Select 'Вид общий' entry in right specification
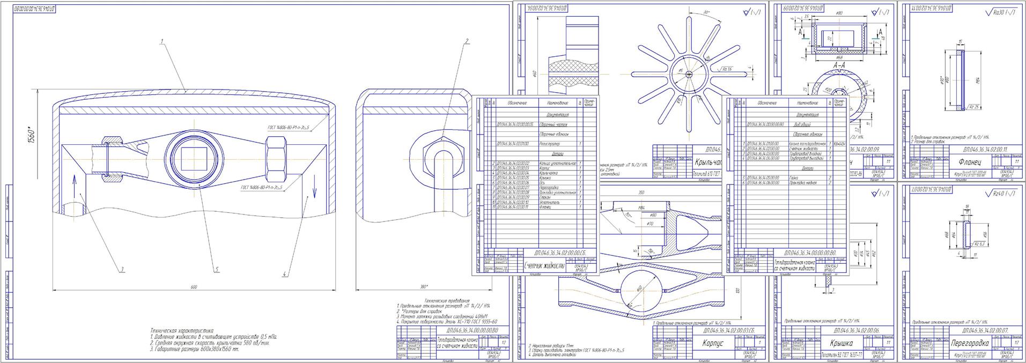 tap(802, 124)
